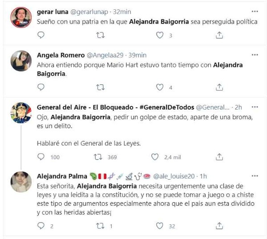This screenshot has height=239, width=267.
Task: Open more options on General del Aire's tweet
Action: (x=255, y=107)
